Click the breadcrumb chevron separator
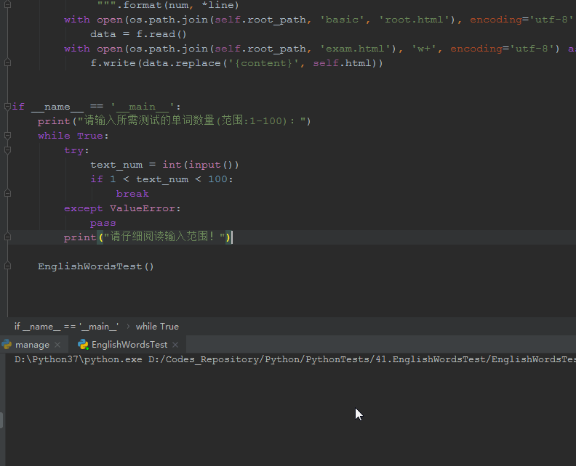The image size is (576, 466). pyautogui.click(x=128, y=327)
